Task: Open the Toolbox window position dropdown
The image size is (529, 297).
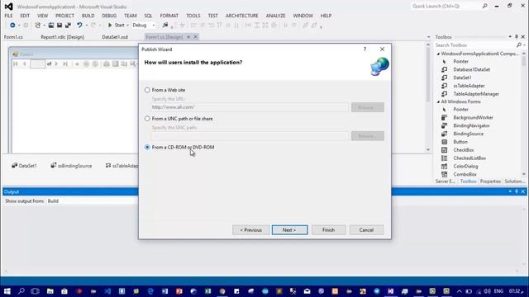Action: pyautogui.click(x=510, y=36)
